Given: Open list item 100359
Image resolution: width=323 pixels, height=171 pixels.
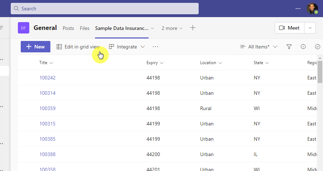Looking at the screenshot, I should [48, 108].
